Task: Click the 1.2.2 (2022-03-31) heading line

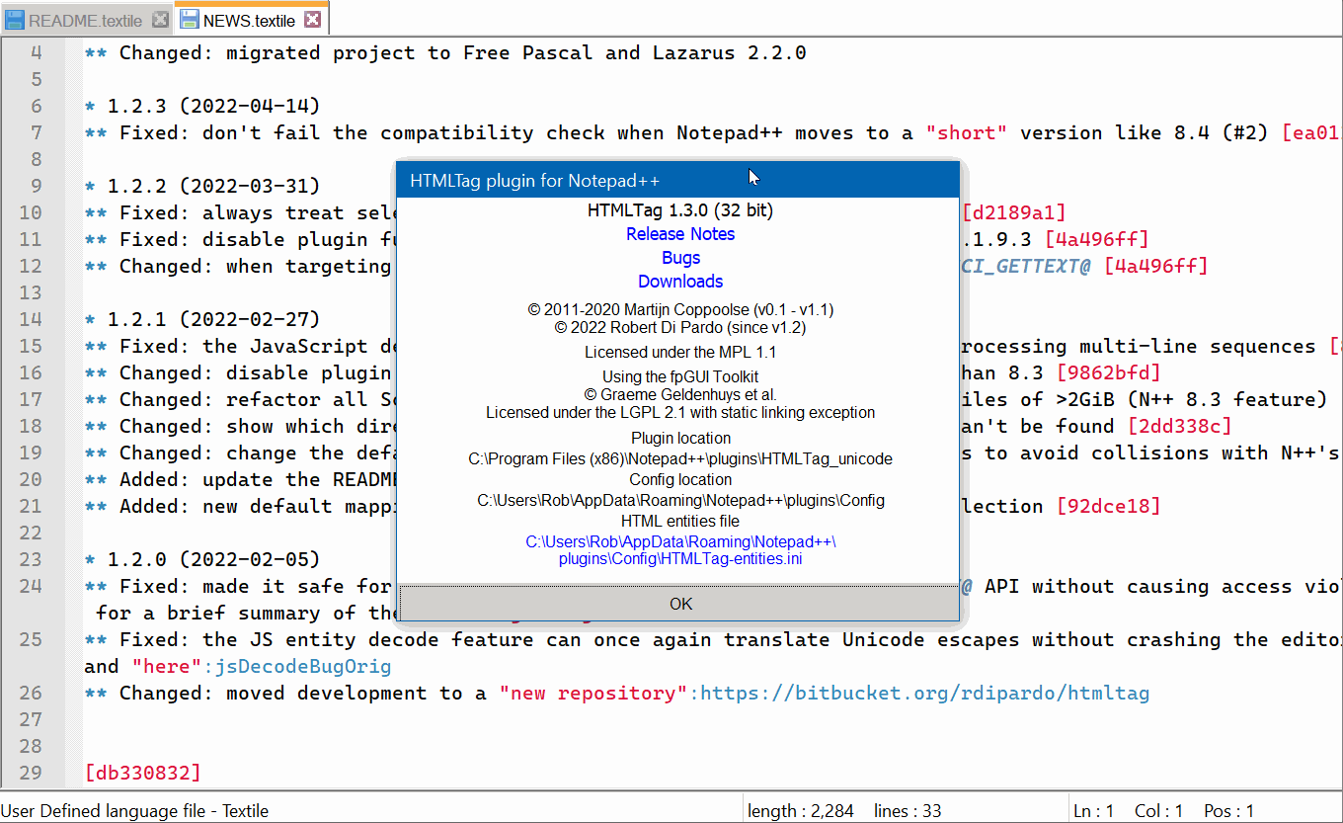Action: click(x=202, y=186)
